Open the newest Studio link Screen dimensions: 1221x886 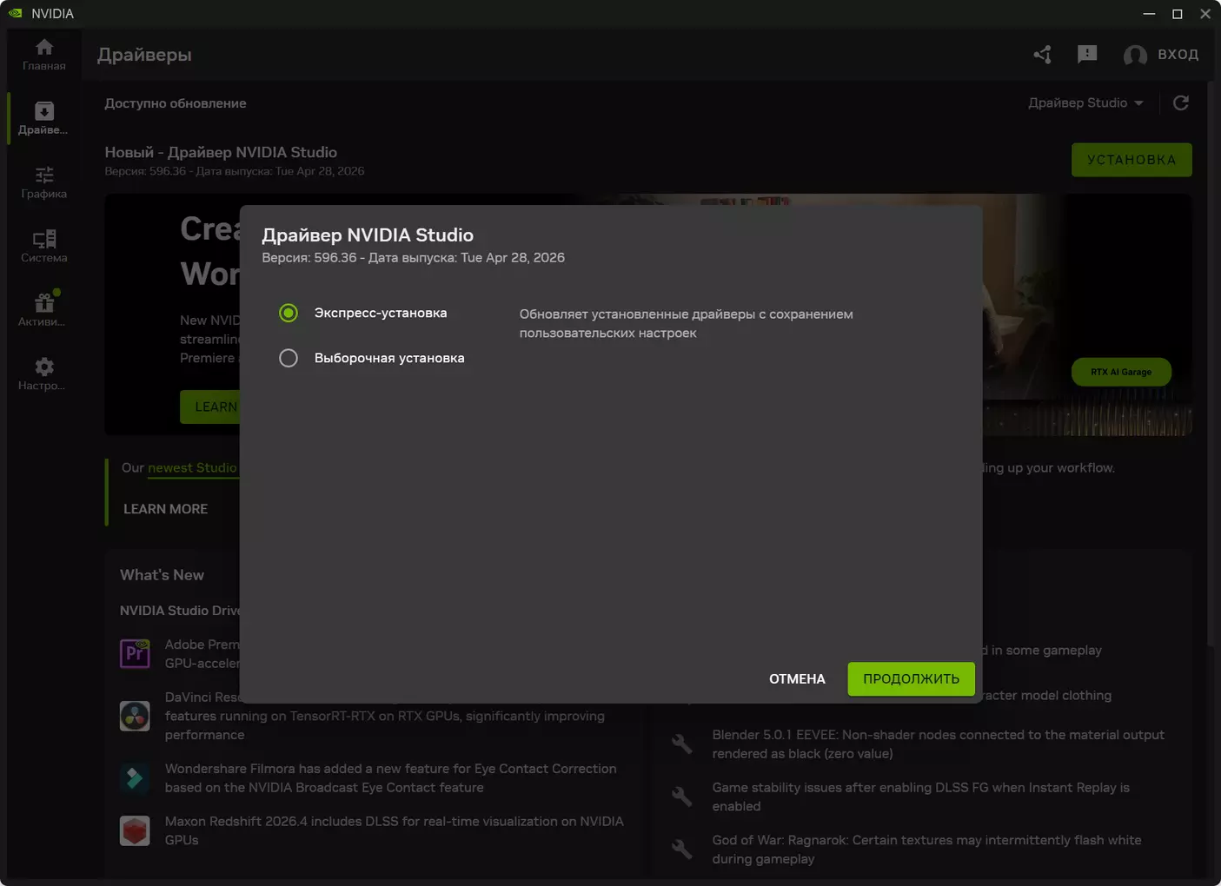tap(192, 467)
